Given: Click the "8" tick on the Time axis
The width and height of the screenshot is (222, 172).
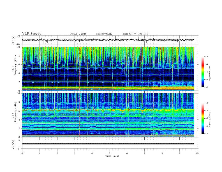Looking at the screenshot, I should (162, 153).
